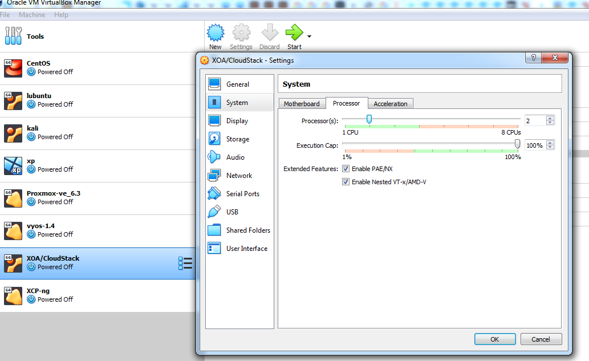Click the Tools wrench icon in sidebar
Viewport: 589px width, 361px height.
point(13,36)
